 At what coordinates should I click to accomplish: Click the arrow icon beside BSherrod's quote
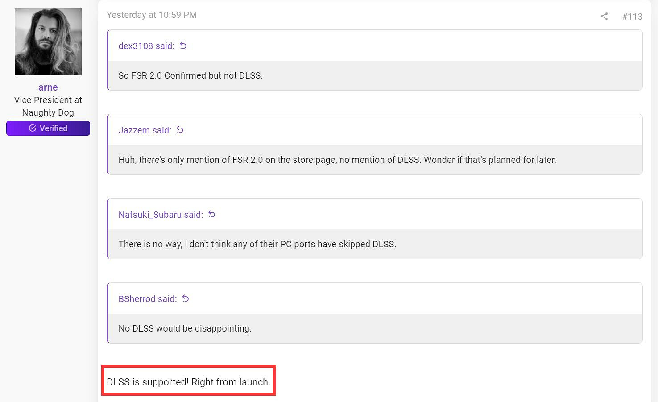(x=186, y=298)
